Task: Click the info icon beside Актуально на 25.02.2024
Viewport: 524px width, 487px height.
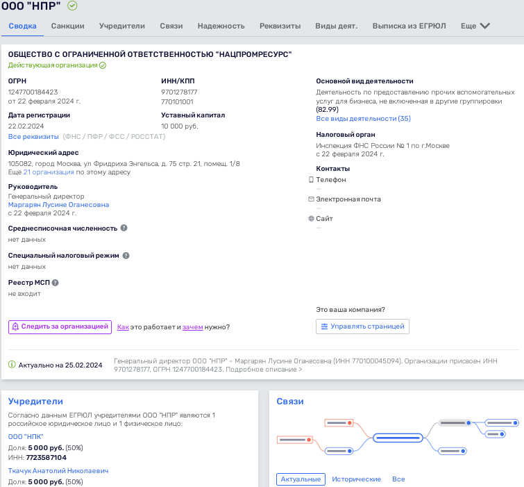Action: [x=12, y=364]
